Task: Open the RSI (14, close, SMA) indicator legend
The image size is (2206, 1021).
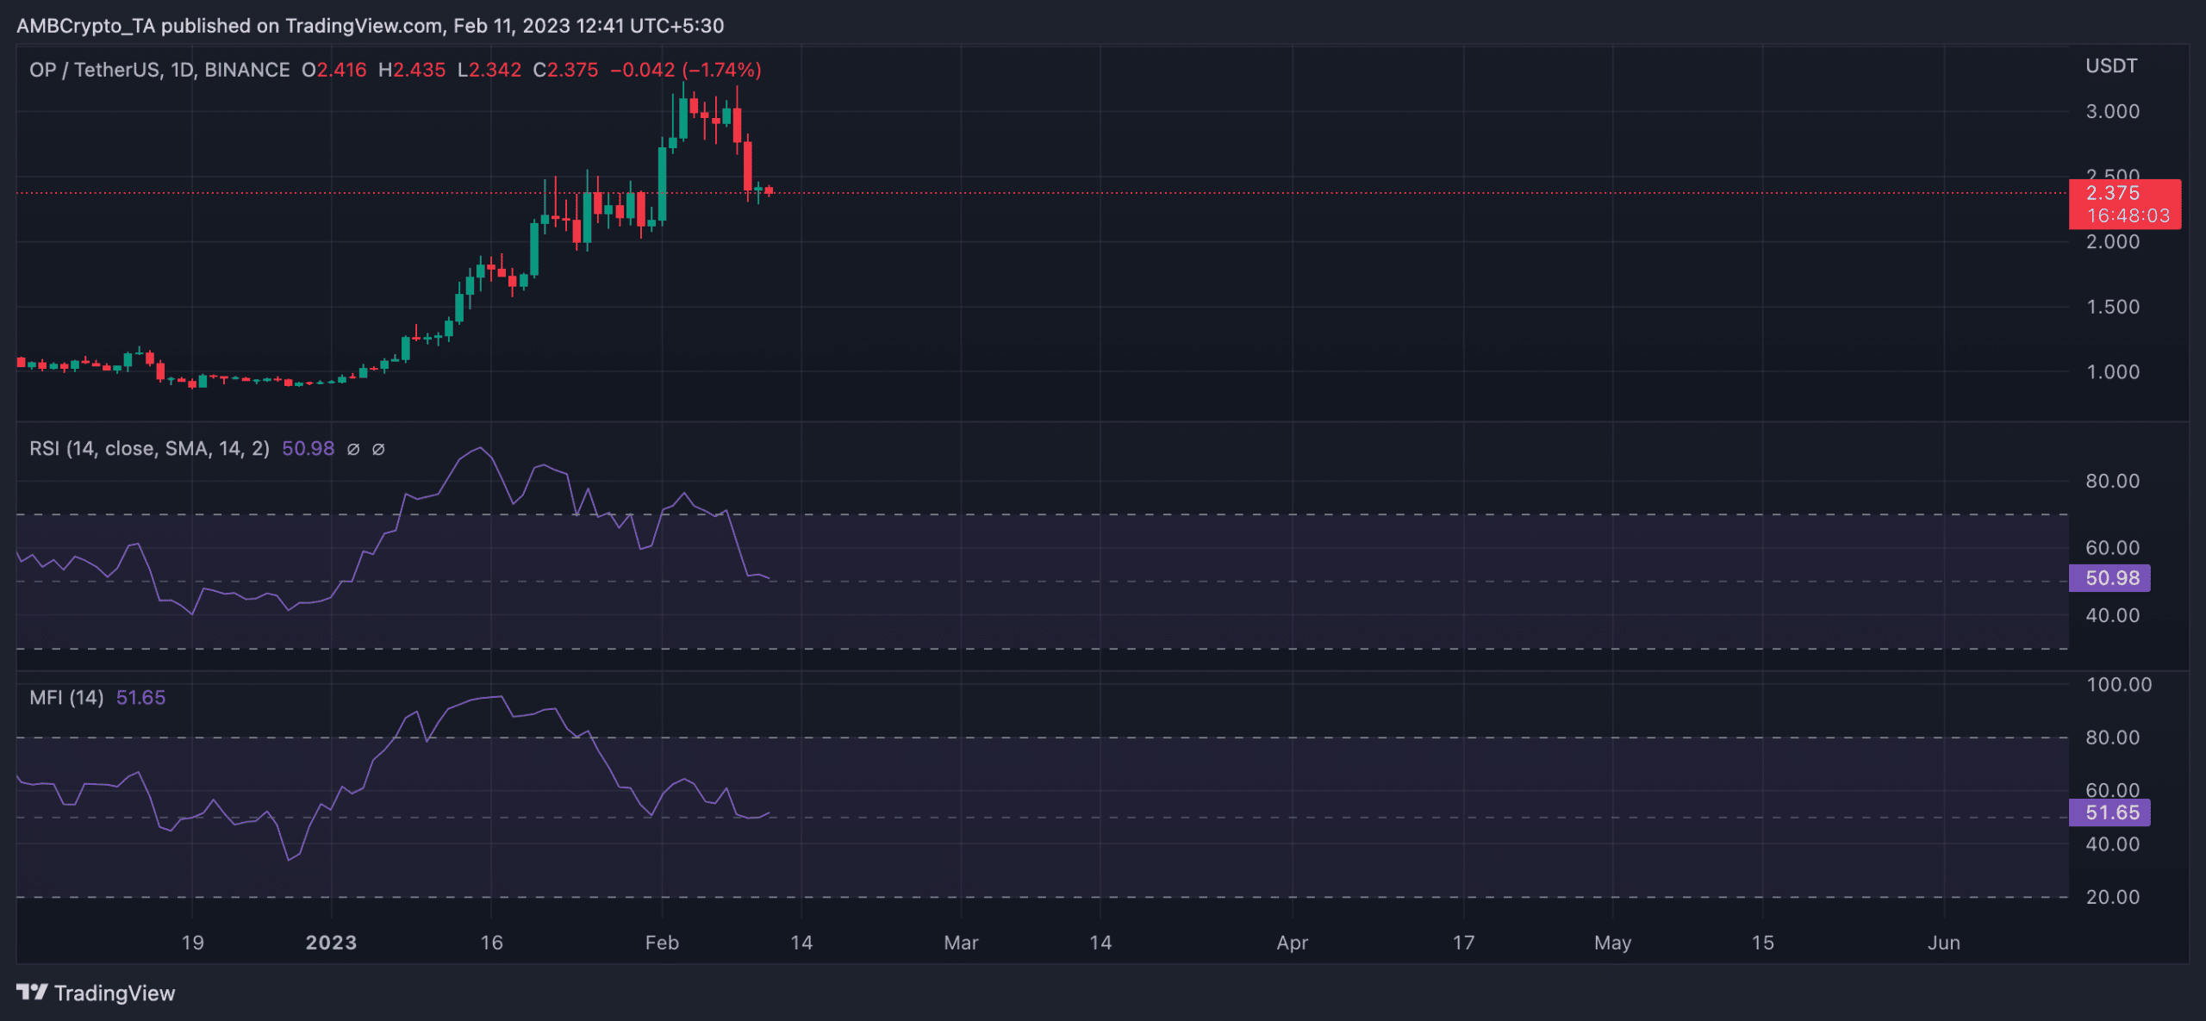Action: (149, 449)
